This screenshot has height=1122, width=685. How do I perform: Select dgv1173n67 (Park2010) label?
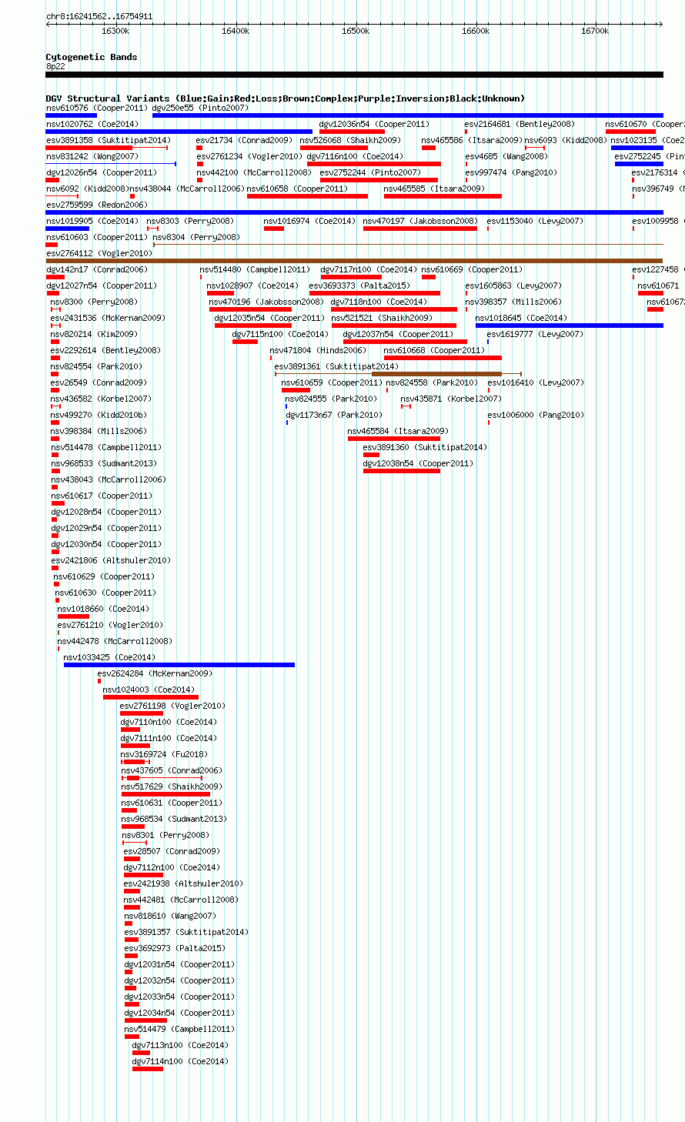coord(334,415)
